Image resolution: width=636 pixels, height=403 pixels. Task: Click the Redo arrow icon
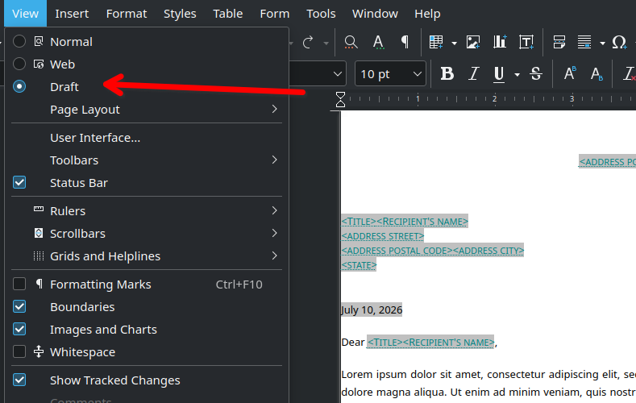pyautogui.click(x=308, y=42)
